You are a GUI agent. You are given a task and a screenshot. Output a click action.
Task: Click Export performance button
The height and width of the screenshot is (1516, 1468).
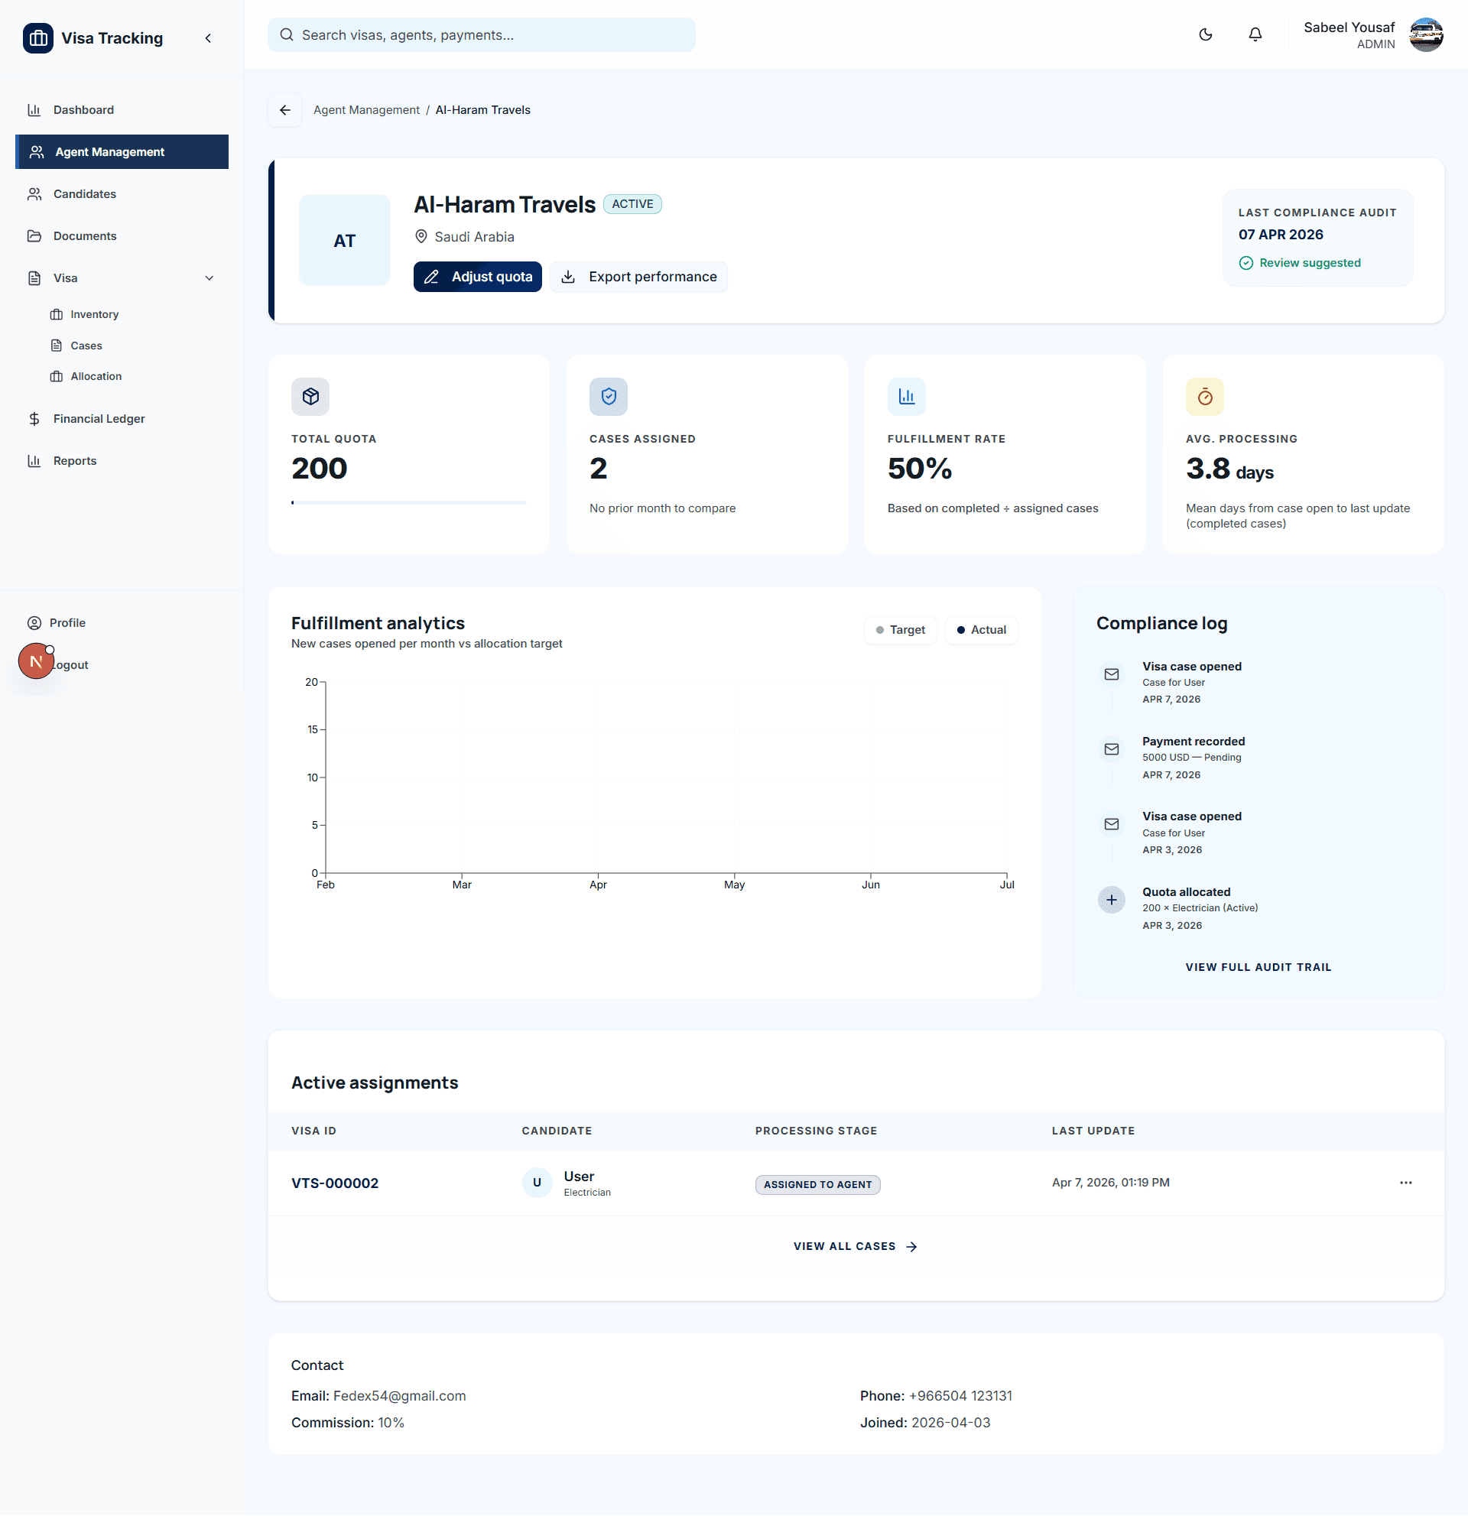638,277
